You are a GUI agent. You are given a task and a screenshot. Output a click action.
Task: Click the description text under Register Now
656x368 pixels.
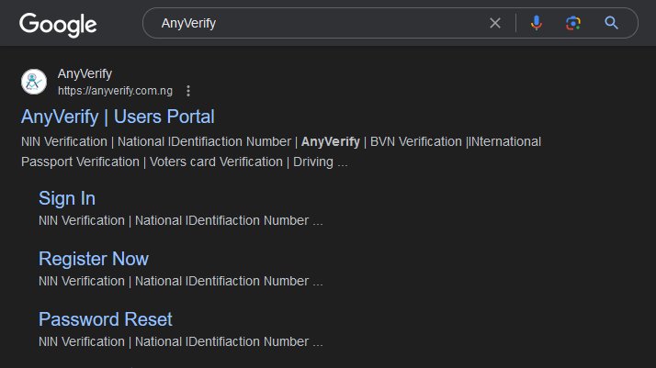(x=180, y=281)
